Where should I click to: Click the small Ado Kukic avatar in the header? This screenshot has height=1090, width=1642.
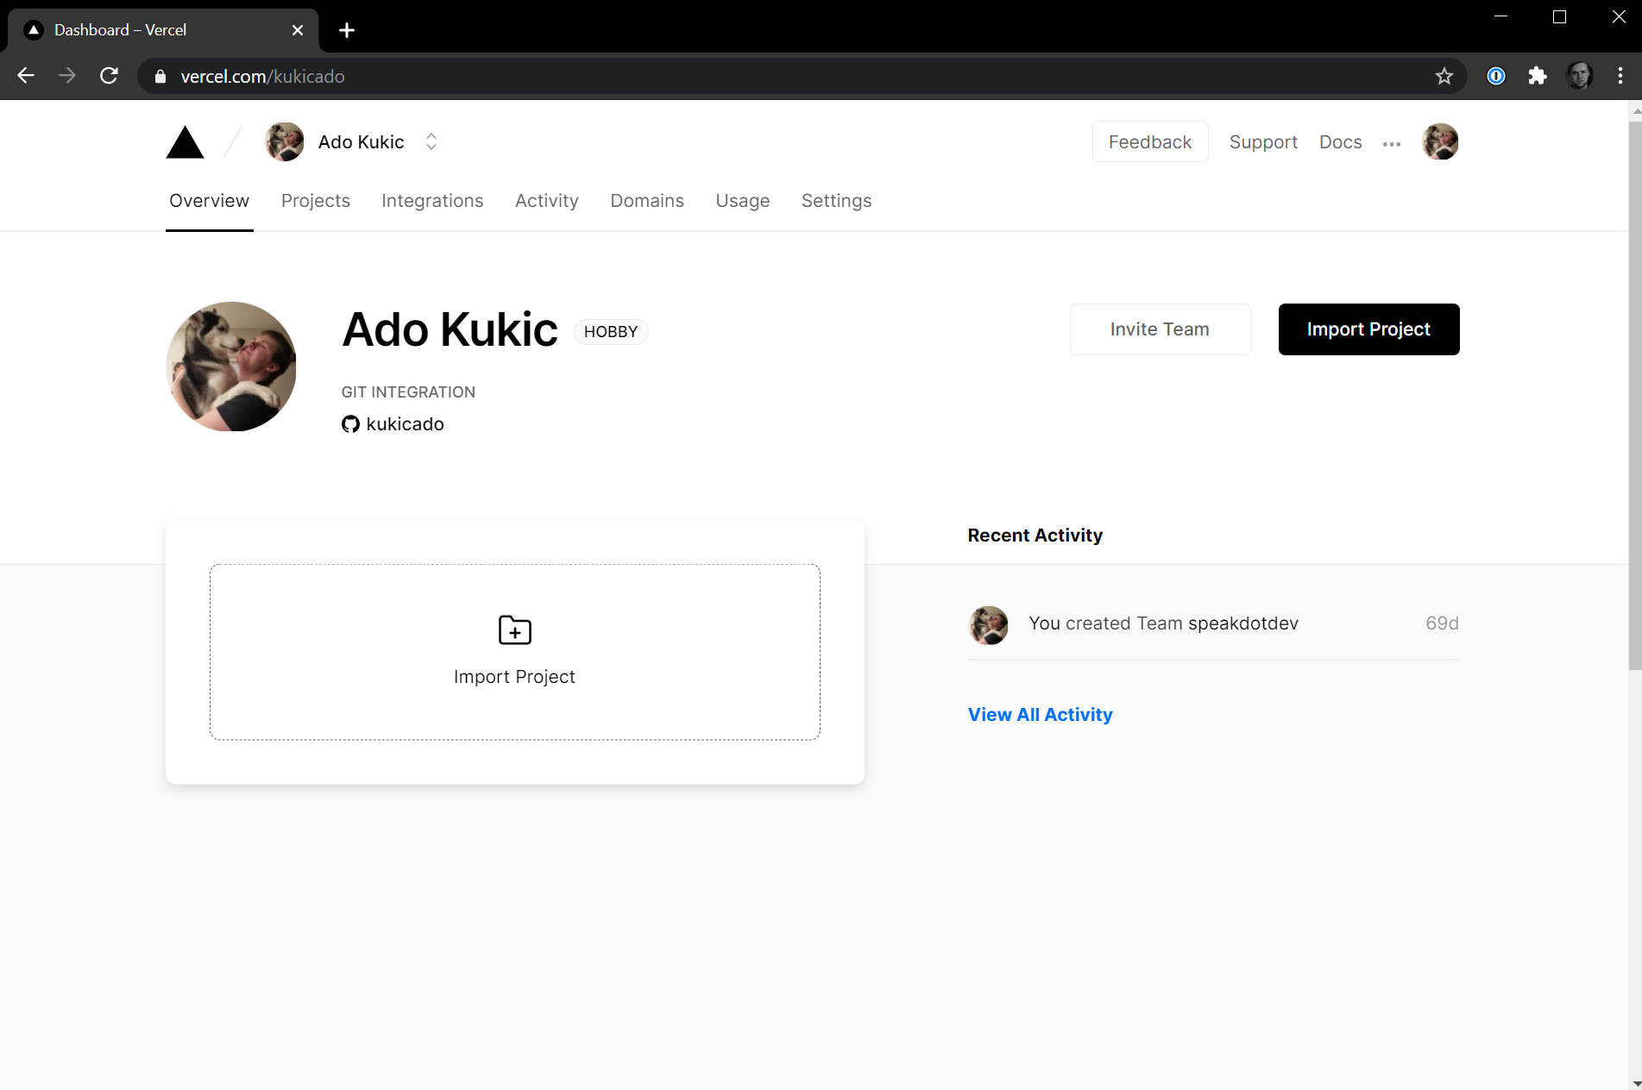(285, 142)
